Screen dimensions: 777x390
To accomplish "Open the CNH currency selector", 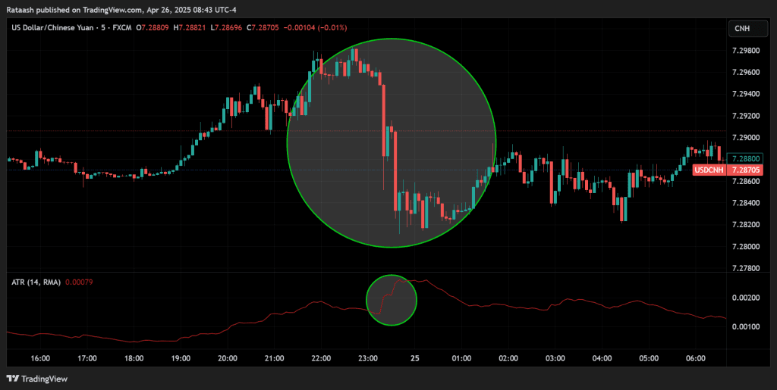I will 741,29.
